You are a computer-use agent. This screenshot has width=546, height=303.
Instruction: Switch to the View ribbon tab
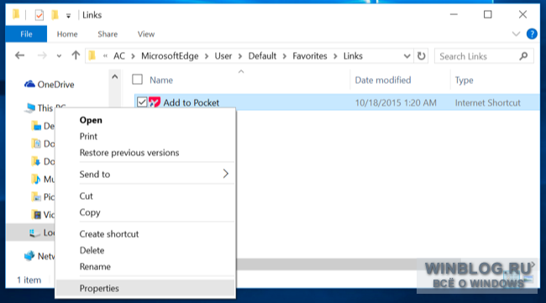(146, 34)
